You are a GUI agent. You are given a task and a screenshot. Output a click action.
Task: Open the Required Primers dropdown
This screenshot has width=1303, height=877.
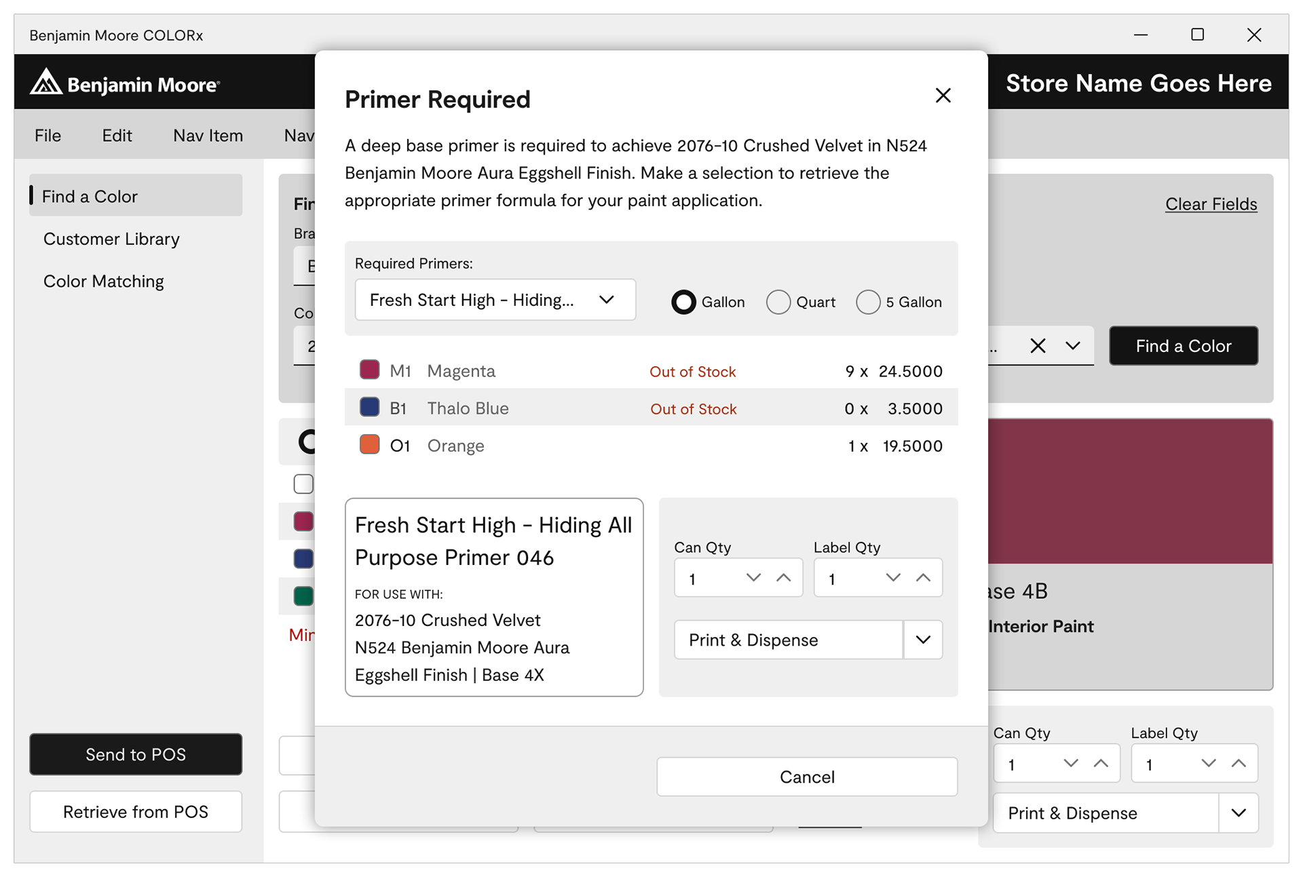495,300
